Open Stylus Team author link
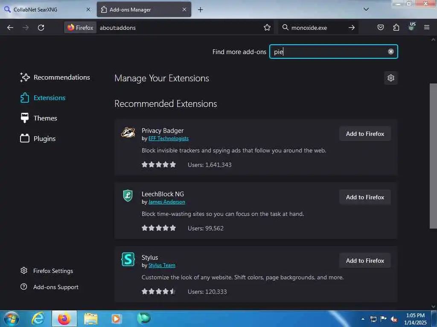 tap(162, 265)
